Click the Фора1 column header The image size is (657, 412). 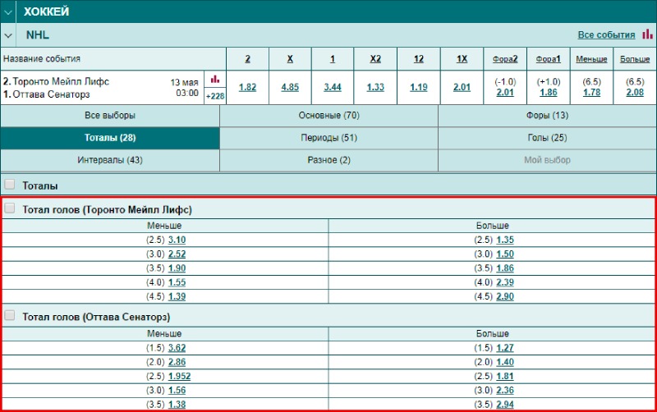(x=548, y=59)
